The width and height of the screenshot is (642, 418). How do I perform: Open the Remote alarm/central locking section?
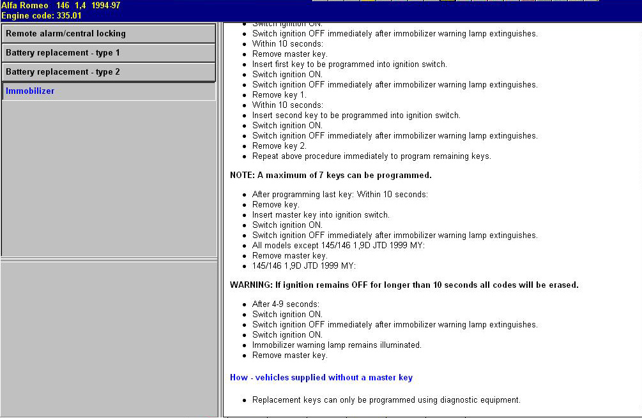(x=109, y=34)
